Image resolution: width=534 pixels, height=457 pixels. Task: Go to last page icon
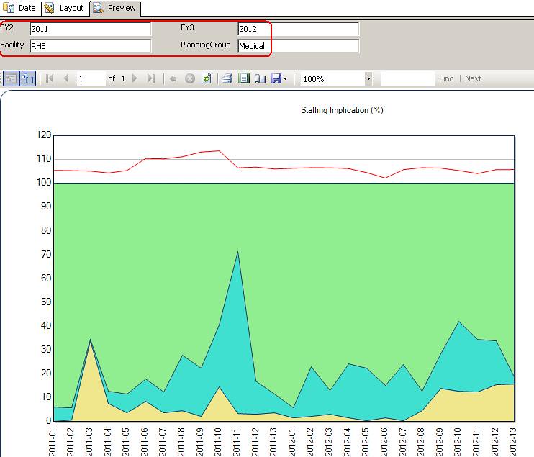tap(151, 78)
